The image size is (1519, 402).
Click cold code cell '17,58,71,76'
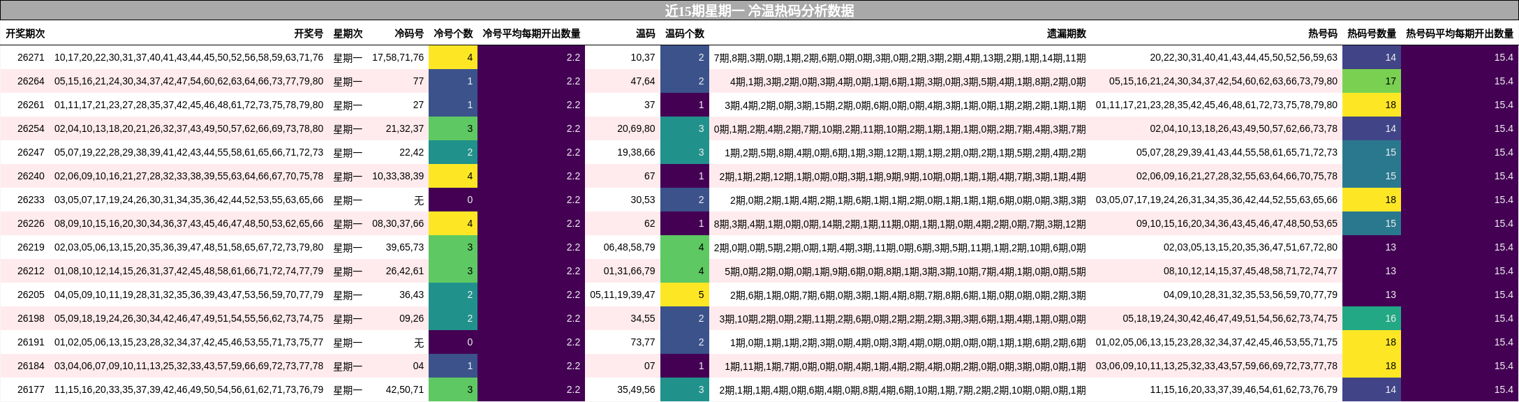coord(398,57)
